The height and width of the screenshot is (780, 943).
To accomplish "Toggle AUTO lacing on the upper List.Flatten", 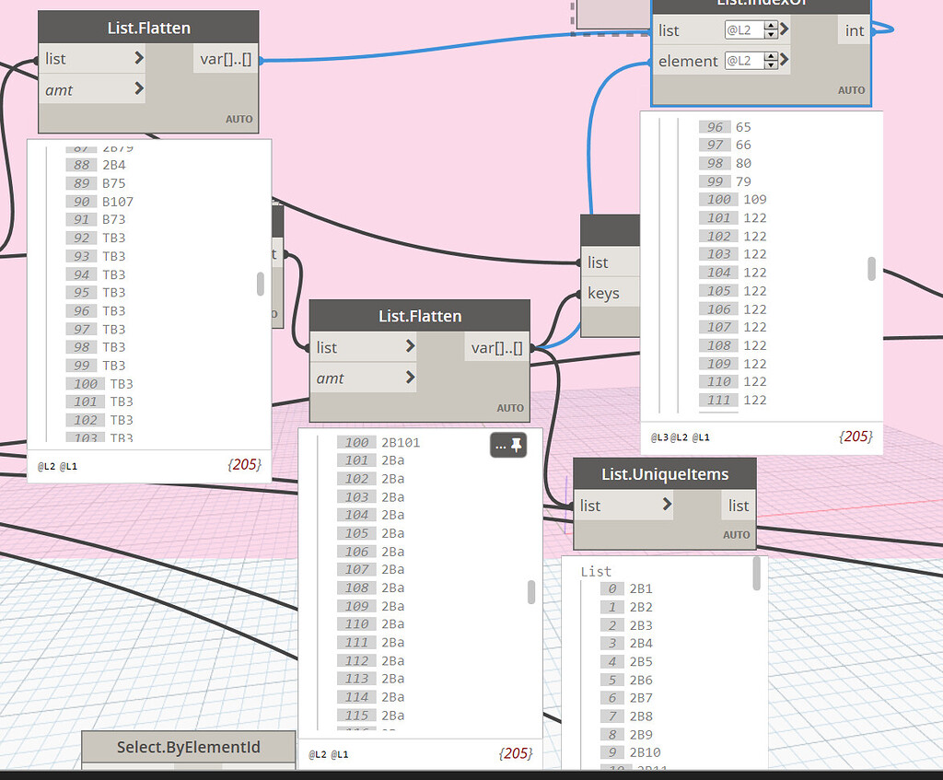I will tap(239, 119).
